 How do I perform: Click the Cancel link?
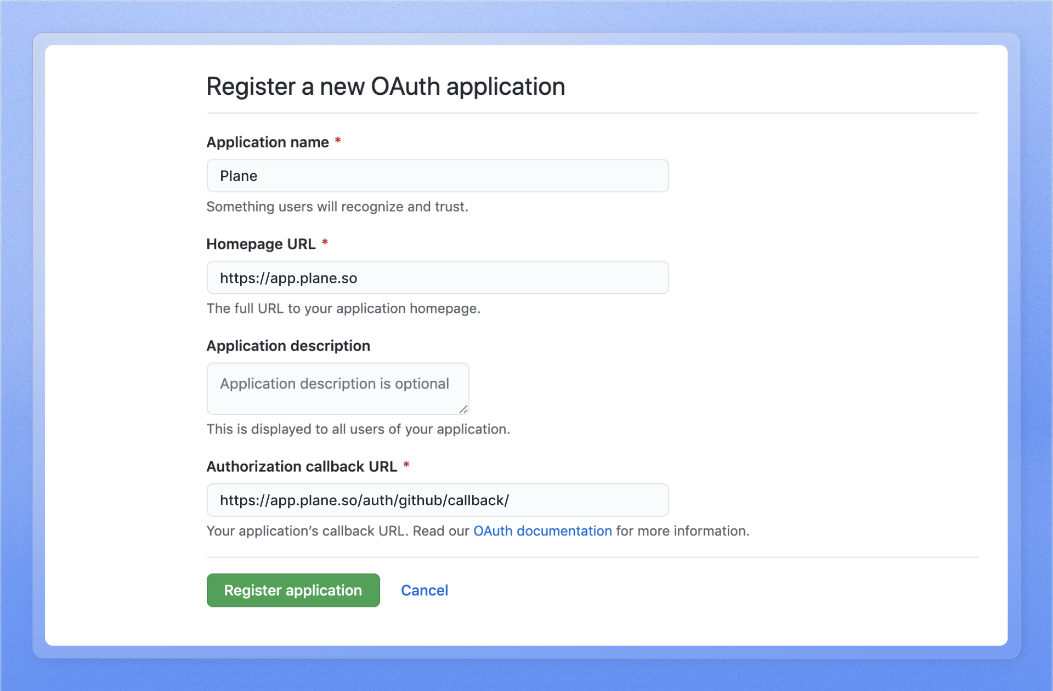[424, 590]
